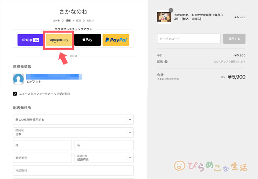This screenshot has width=258, height=179.
Task: Click the エクスプレスチェックアウト label
Action: tap(73, 29)
